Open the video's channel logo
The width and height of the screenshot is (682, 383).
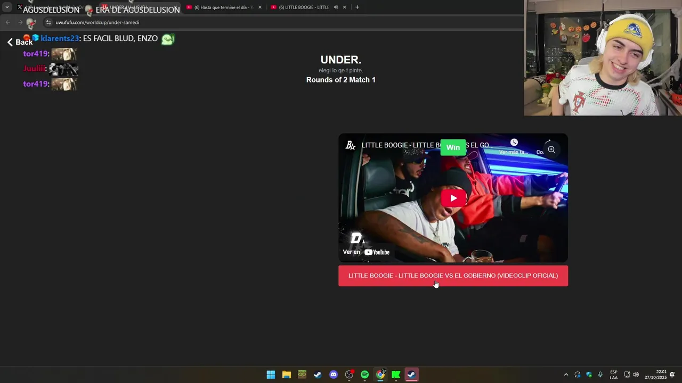point(351,145)
